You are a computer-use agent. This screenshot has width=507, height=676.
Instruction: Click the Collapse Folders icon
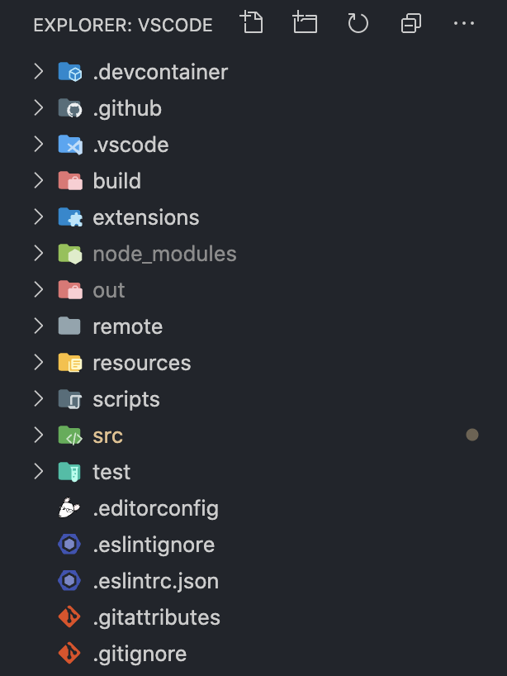[x=410, y=23]
